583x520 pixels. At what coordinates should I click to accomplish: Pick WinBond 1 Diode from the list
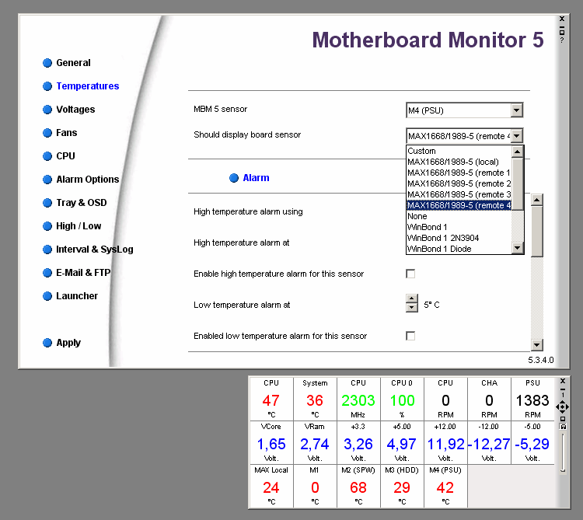tap(459, 249)
